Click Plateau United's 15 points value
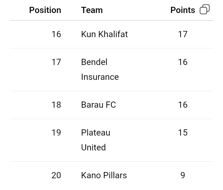 [183, 132]
